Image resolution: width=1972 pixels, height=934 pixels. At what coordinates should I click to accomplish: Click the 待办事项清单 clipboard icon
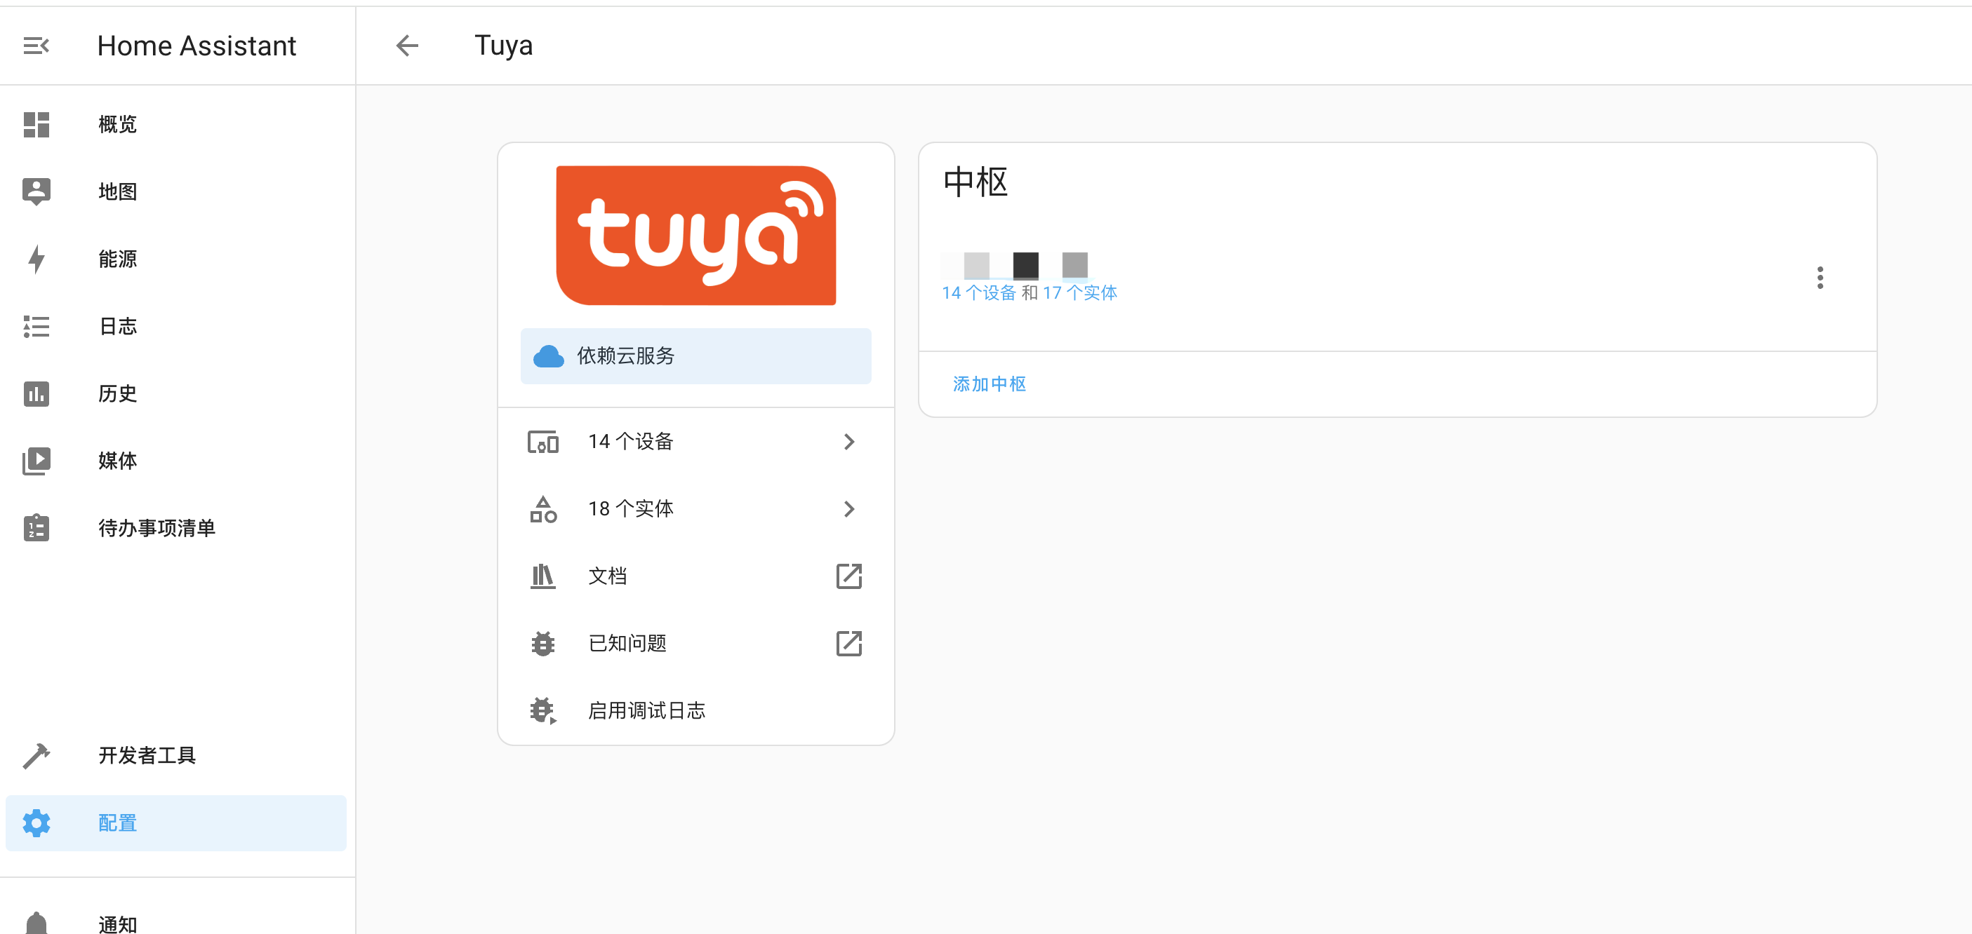point(36,528)
